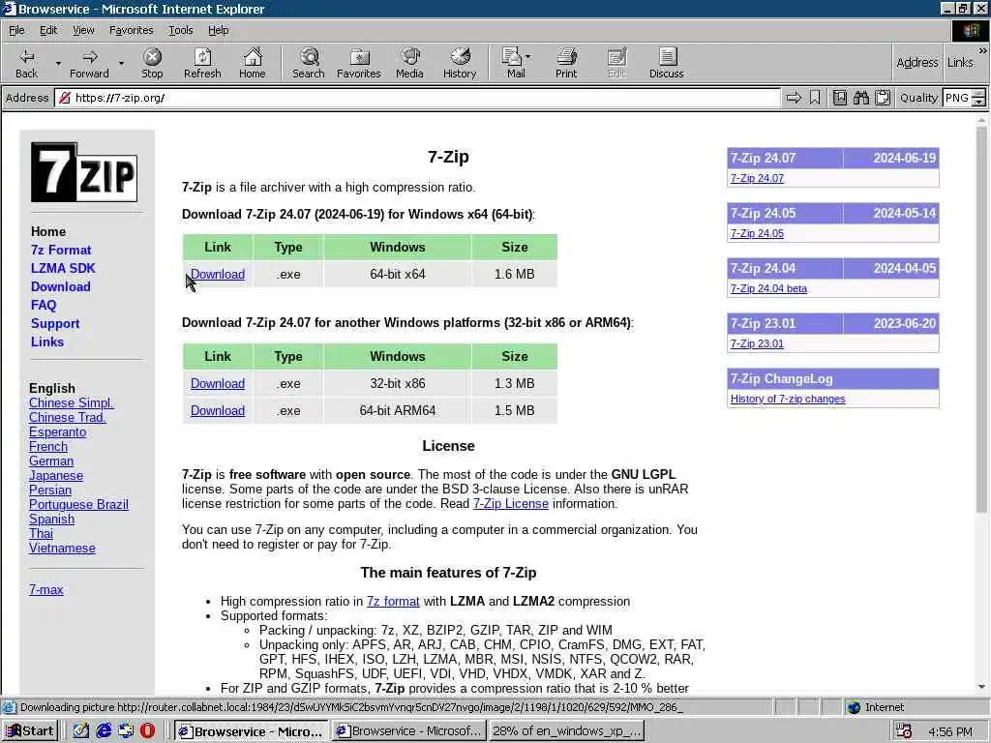Screen dimensions: 991x743
Task: Open the 7-Zip 24.07 news link
Action: 757,178
